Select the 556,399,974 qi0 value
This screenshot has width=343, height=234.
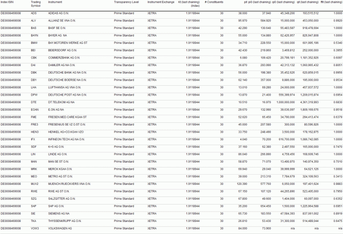286,95
